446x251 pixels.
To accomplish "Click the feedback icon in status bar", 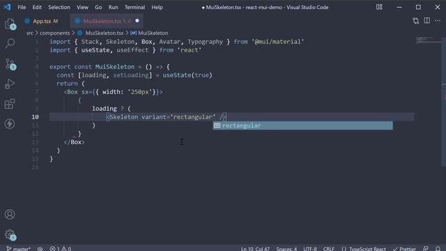I will click(x=426, y=248).
